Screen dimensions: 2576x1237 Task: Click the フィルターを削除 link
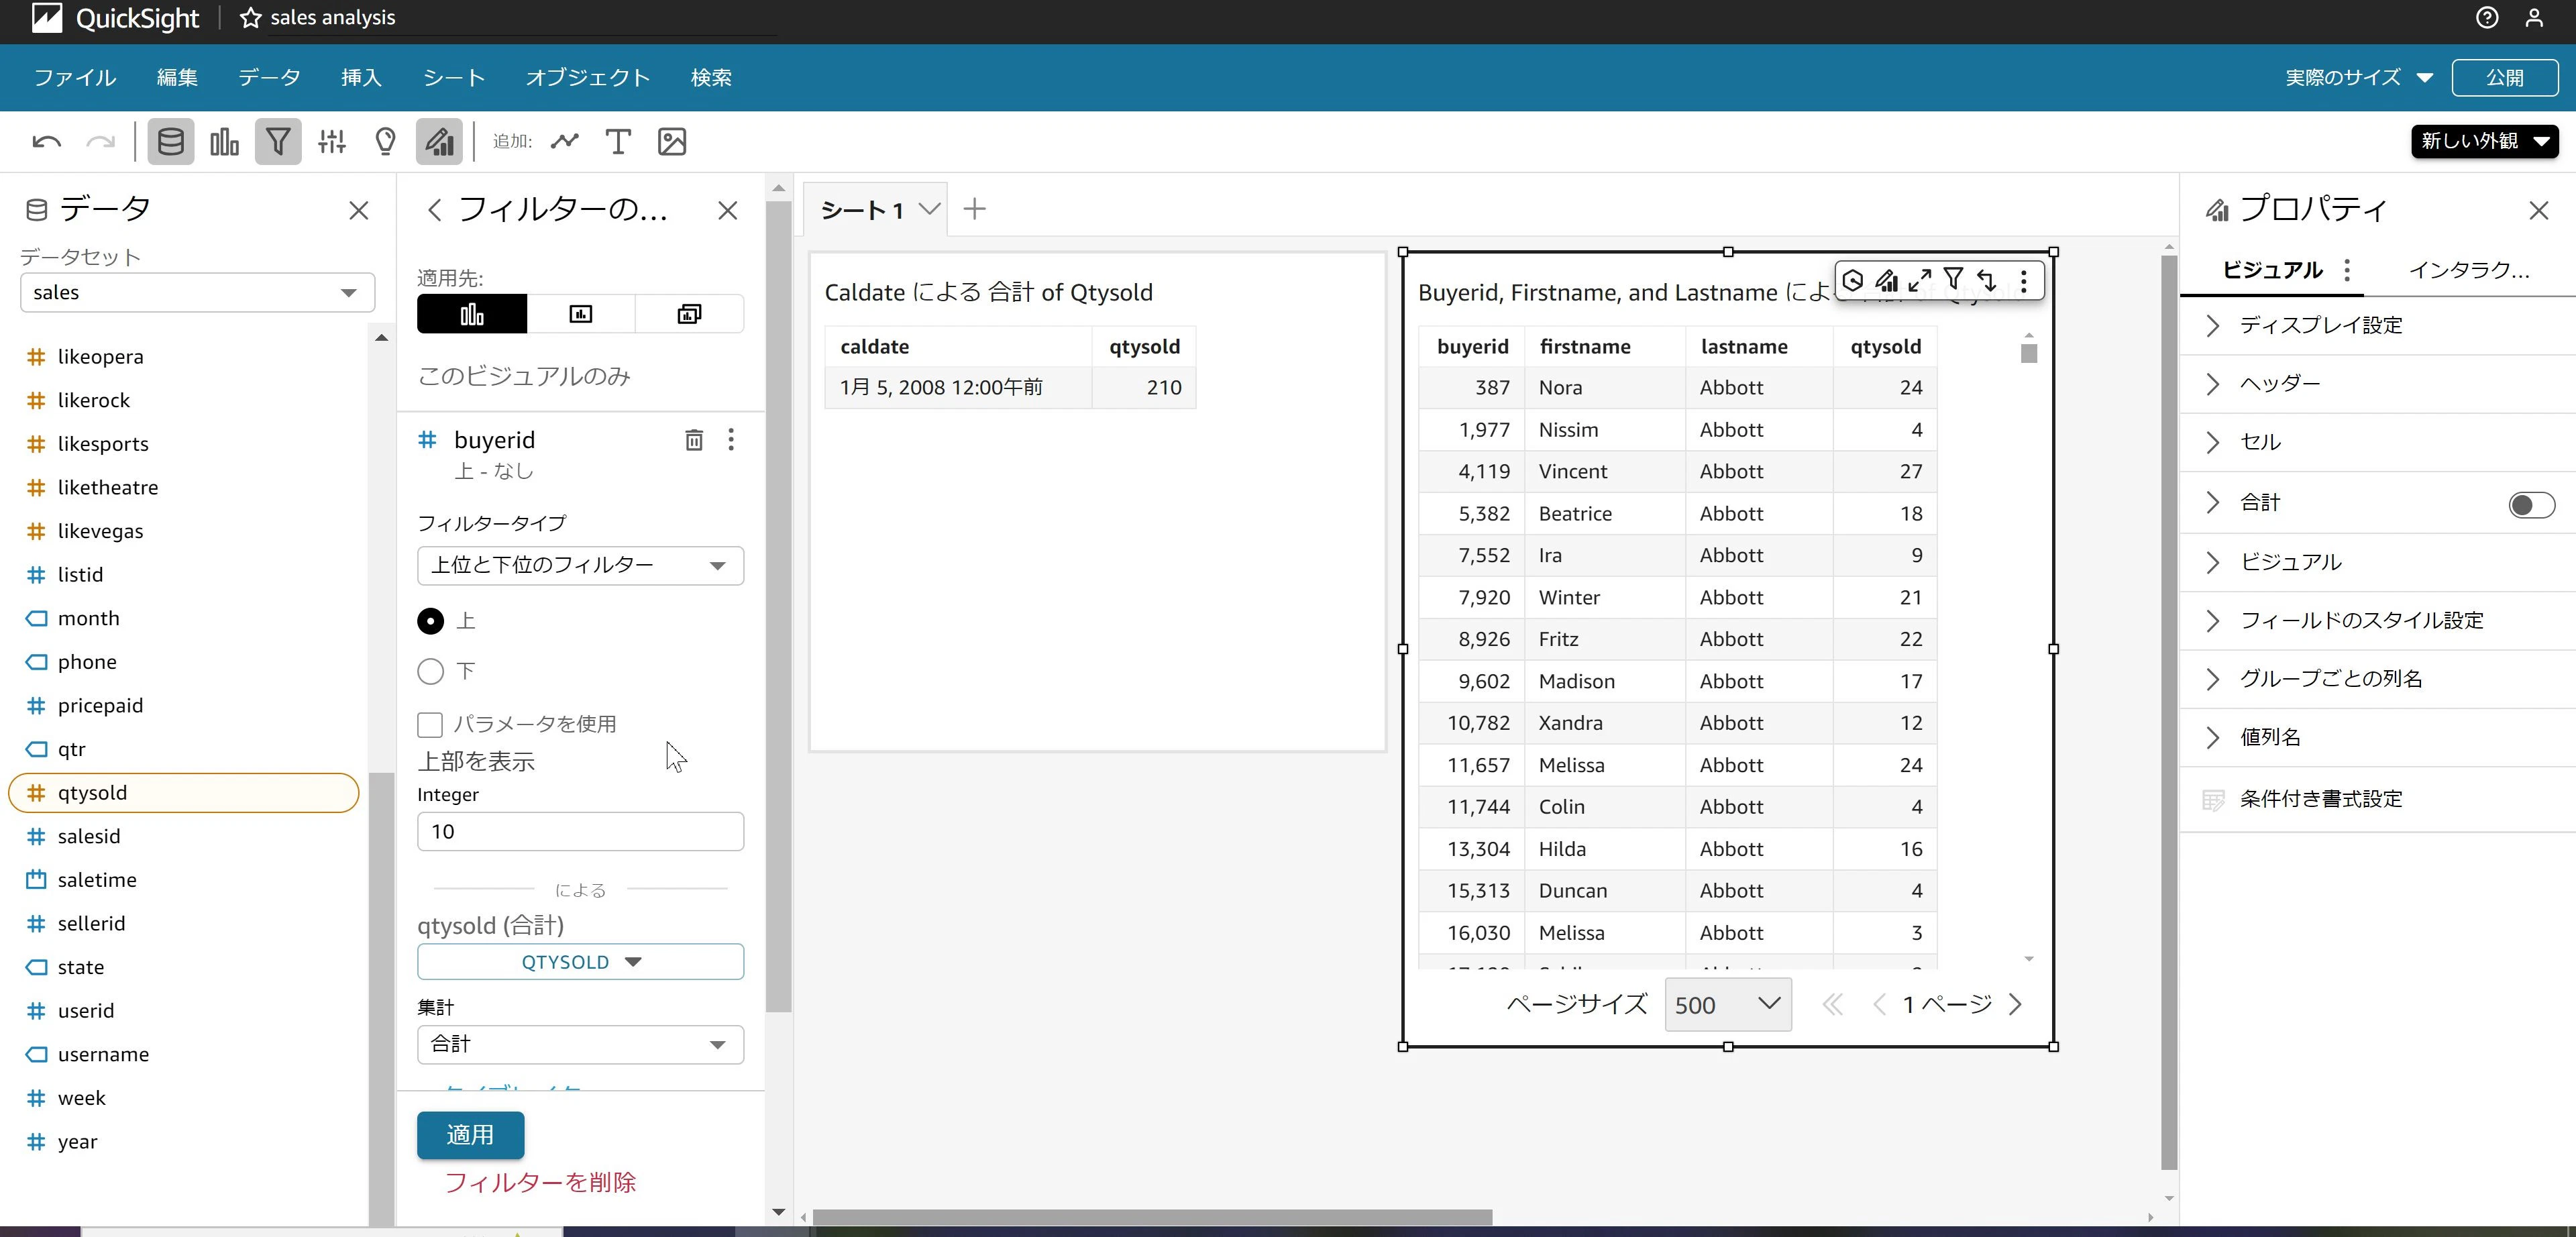click(x=540, y=1182)
